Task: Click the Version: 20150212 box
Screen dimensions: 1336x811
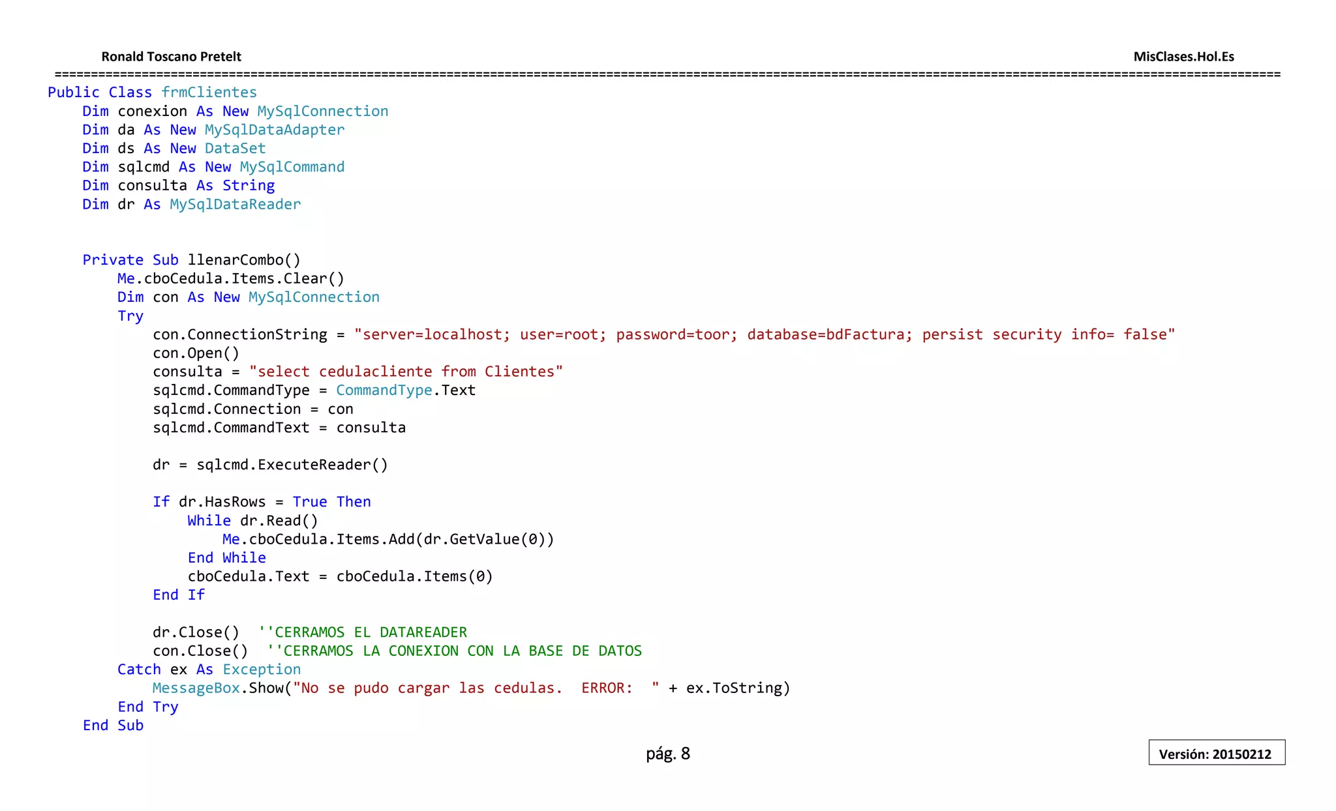Action: coord(1216,754)
